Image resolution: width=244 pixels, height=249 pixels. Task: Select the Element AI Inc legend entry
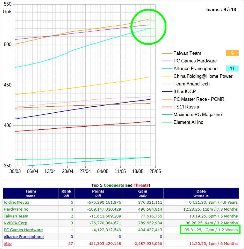[188, 122]
